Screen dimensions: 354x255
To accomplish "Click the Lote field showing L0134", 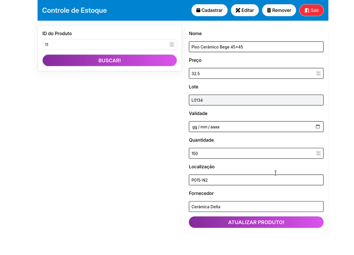I will pos(256,100).
